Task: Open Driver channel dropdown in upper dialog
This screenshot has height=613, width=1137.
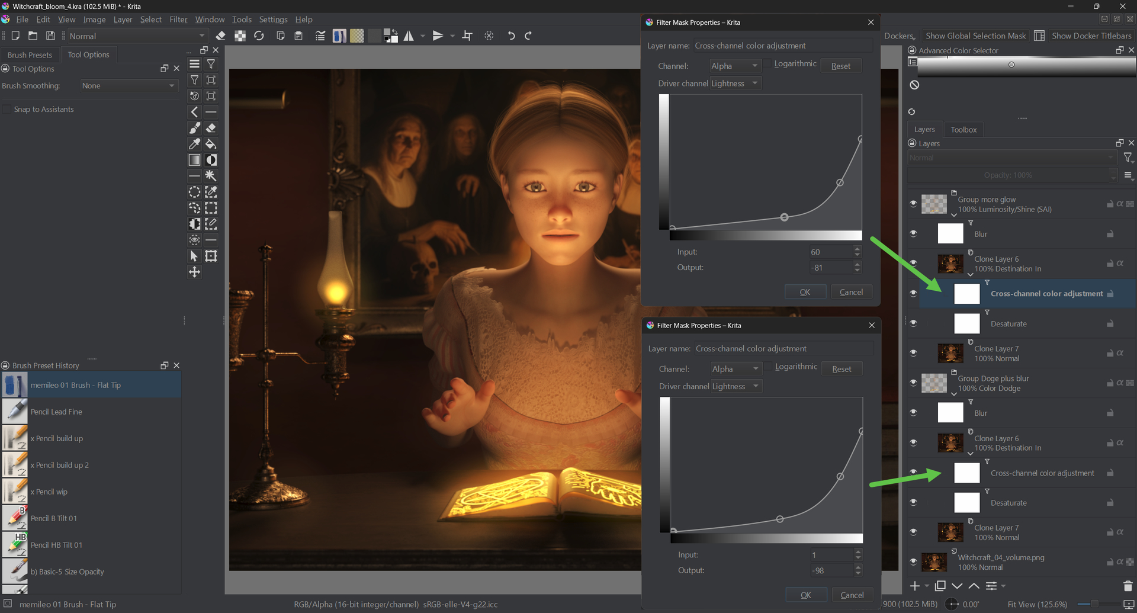Action: (735, 84)
